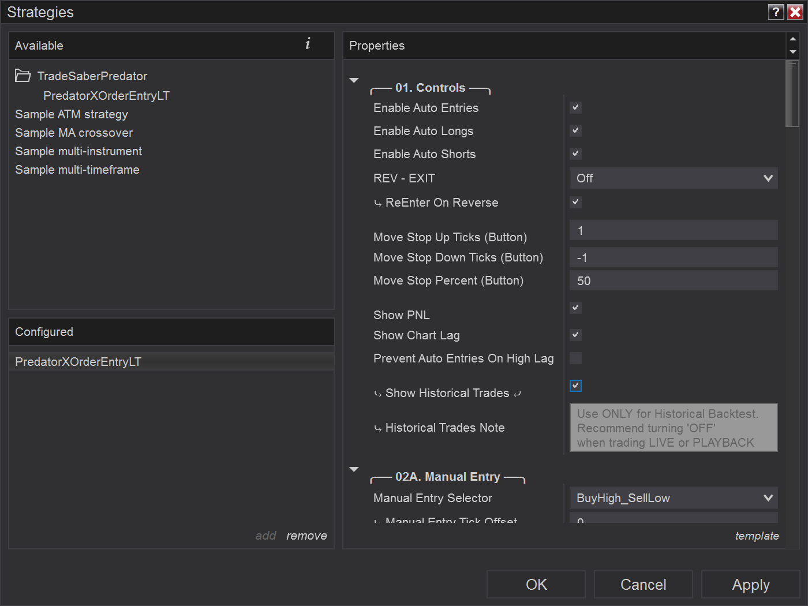Click the info icon in Available header
The image size is (808, 606).
click(308, 44)
